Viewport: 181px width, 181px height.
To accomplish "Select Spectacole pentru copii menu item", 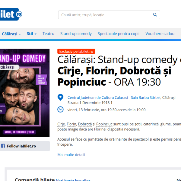I will (x=119, y=34).
